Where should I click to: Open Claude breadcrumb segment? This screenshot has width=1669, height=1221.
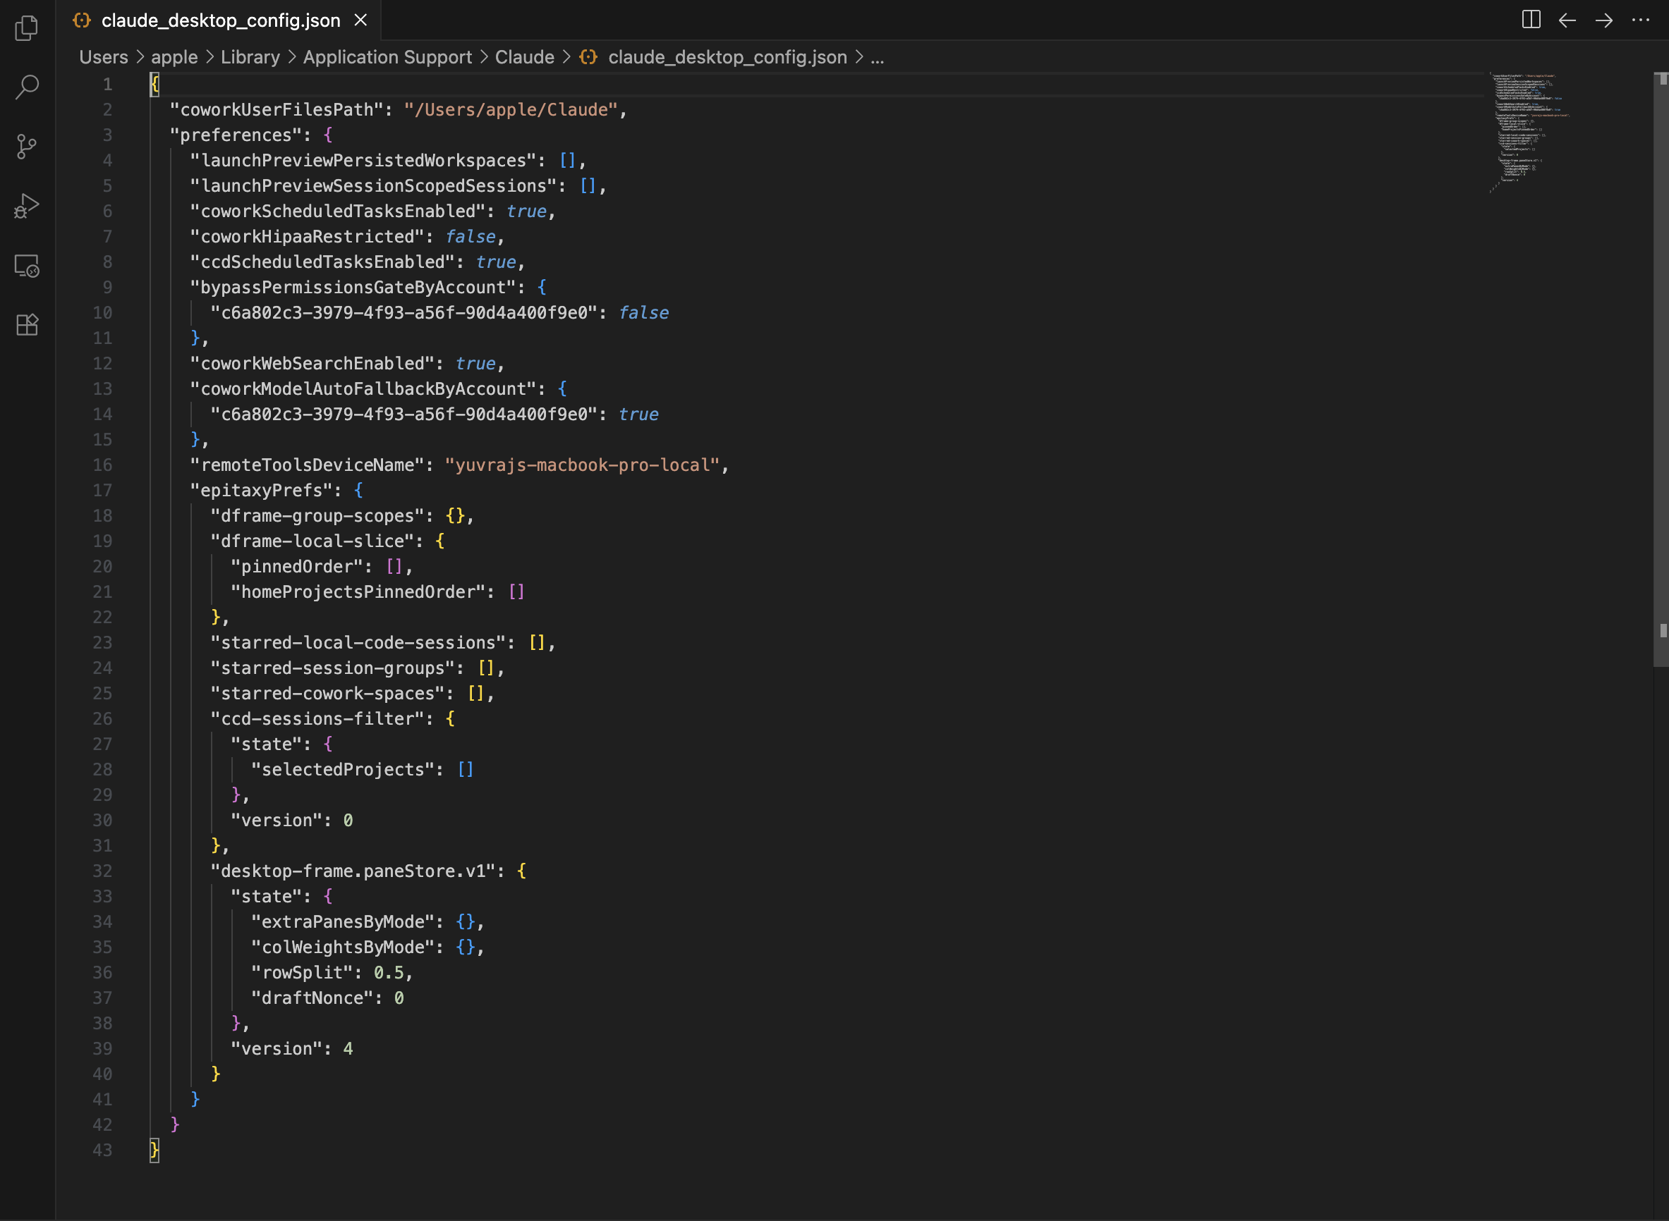[x=524, y=57]
